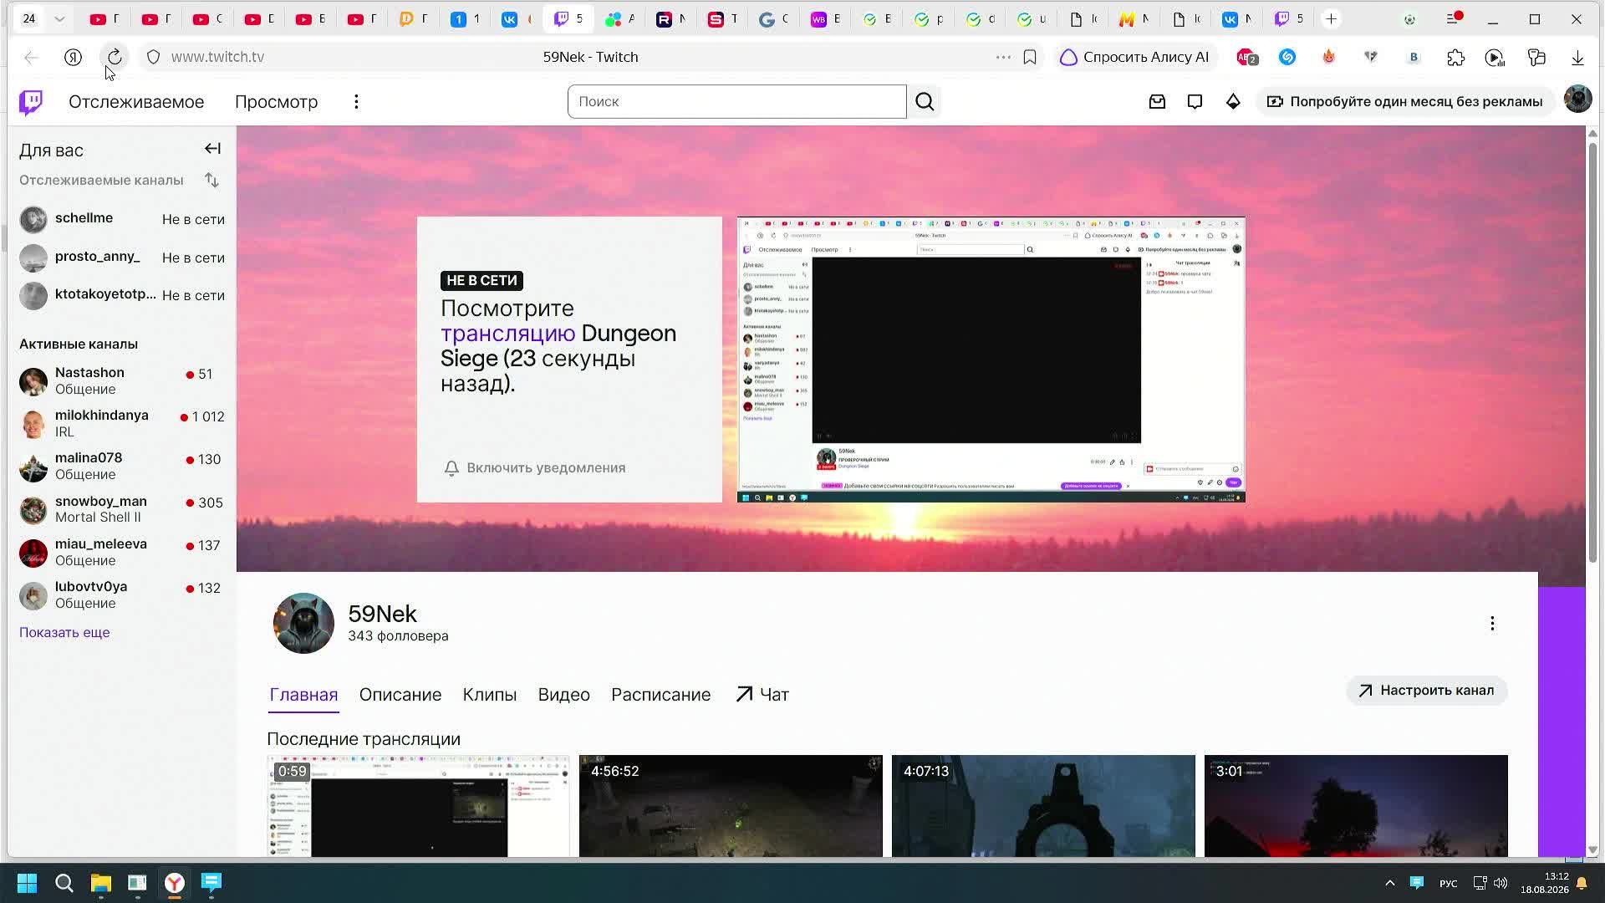This screenshot has width=1605, height=903.
Task: Open Windows taskbar search
Action: 64,883
